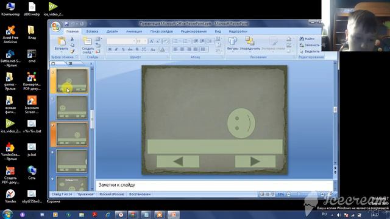Open the Вид ribbon tab
This screenshot has height=219, width=390.
[x=218, y=32]
